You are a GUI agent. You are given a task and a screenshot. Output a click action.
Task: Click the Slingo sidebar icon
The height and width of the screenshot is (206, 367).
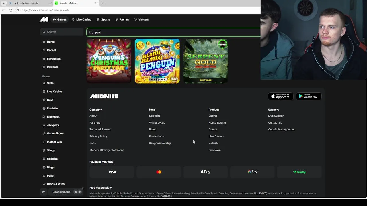(44, 150)
